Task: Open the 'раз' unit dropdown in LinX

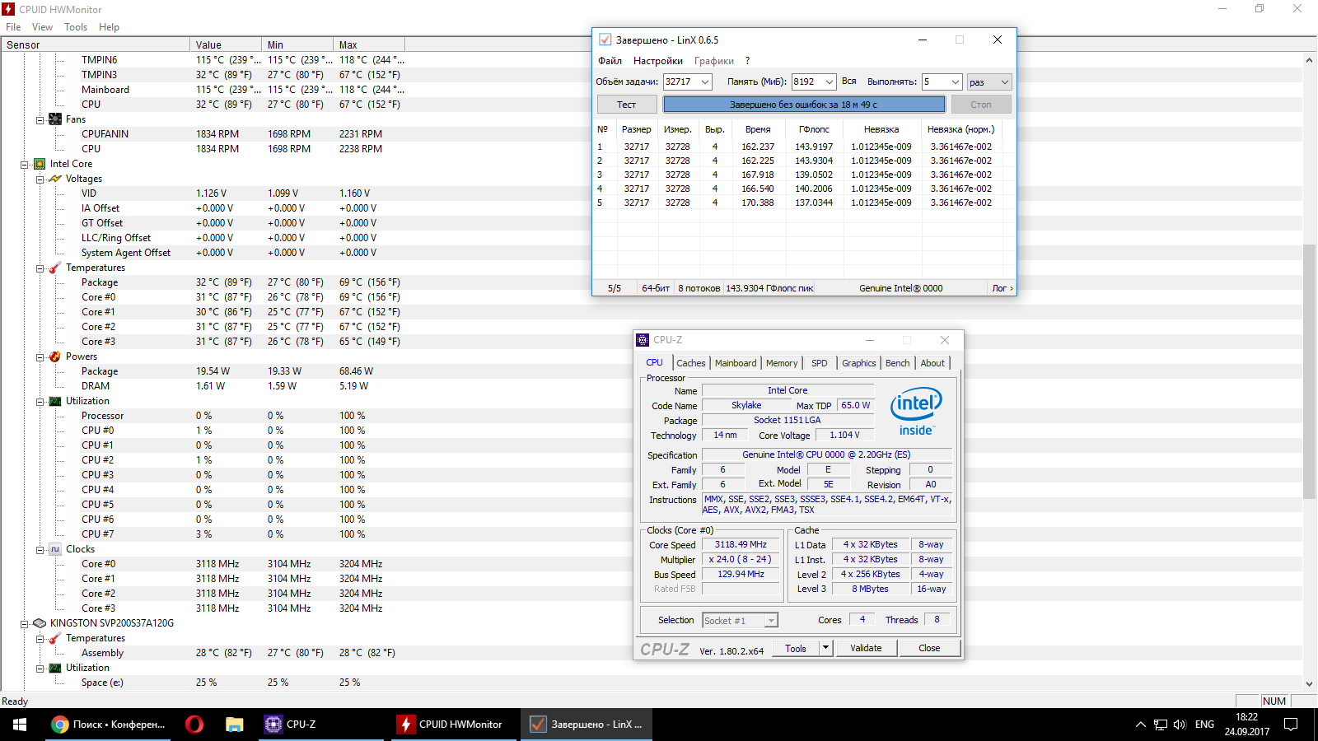Action: coord(1004,82)
